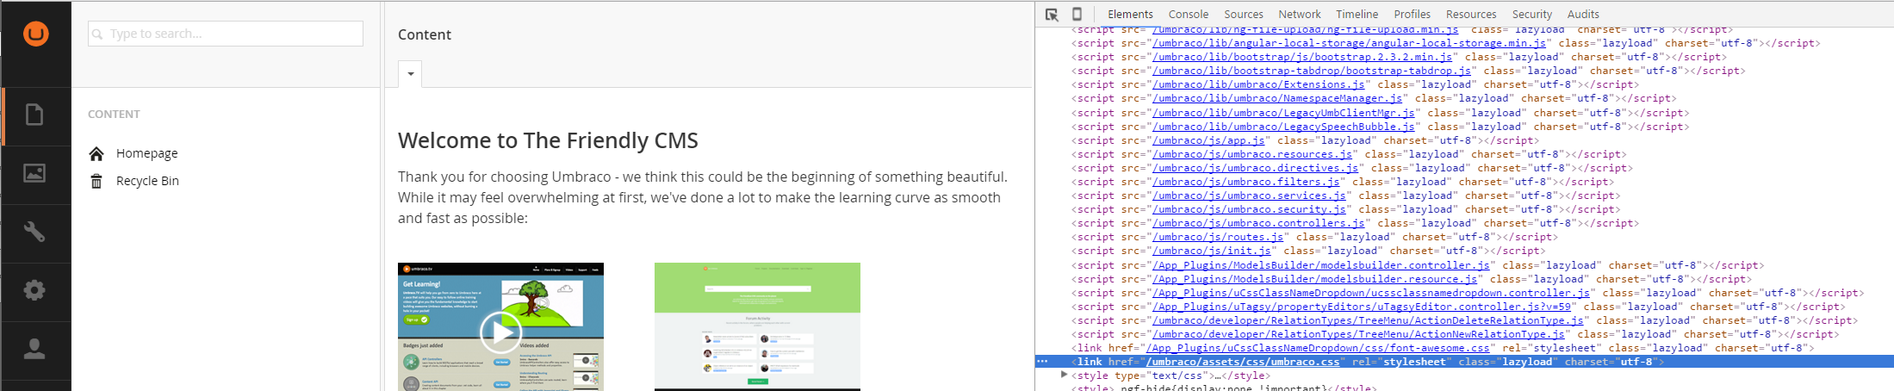Image resolution: width=1894 pixels, height=391 pixels.
Task: Switch to DevTools Security tab
Action: tap(1532, 14)
